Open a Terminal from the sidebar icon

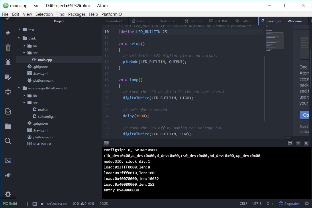click(8, 160)
